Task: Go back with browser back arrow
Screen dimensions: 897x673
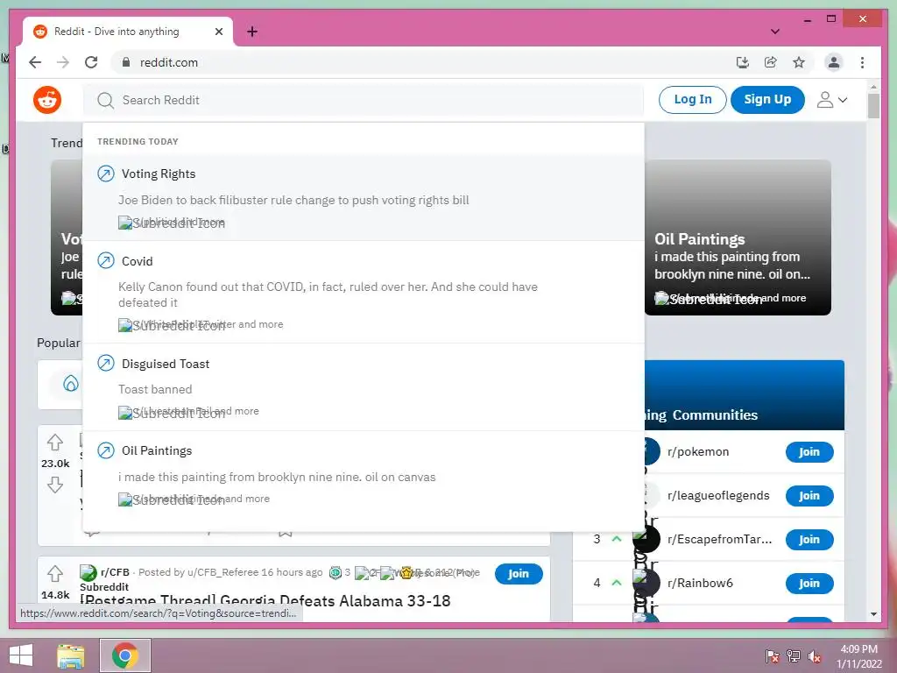Action: [35, 62]
